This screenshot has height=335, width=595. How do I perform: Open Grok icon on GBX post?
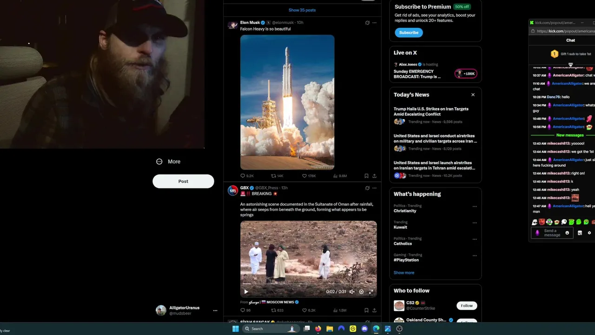(367, 188)
